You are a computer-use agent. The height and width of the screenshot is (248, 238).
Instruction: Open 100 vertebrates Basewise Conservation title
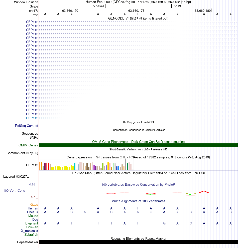tap(138, 185)
